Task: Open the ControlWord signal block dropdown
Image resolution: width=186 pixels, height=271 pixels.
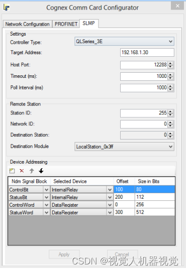Action: pos(47,205)
